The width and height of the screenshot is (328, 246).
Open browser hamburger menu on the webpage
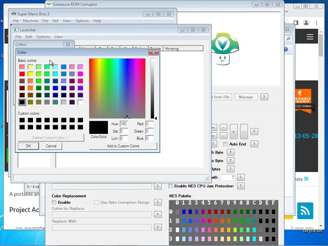(x=310, y=37)
